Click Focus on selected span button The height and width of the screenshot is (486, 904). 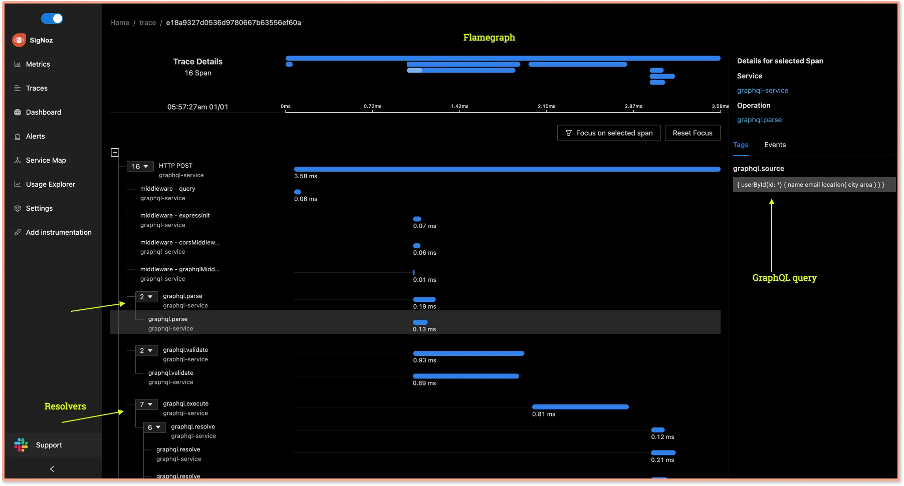point(609,133)
